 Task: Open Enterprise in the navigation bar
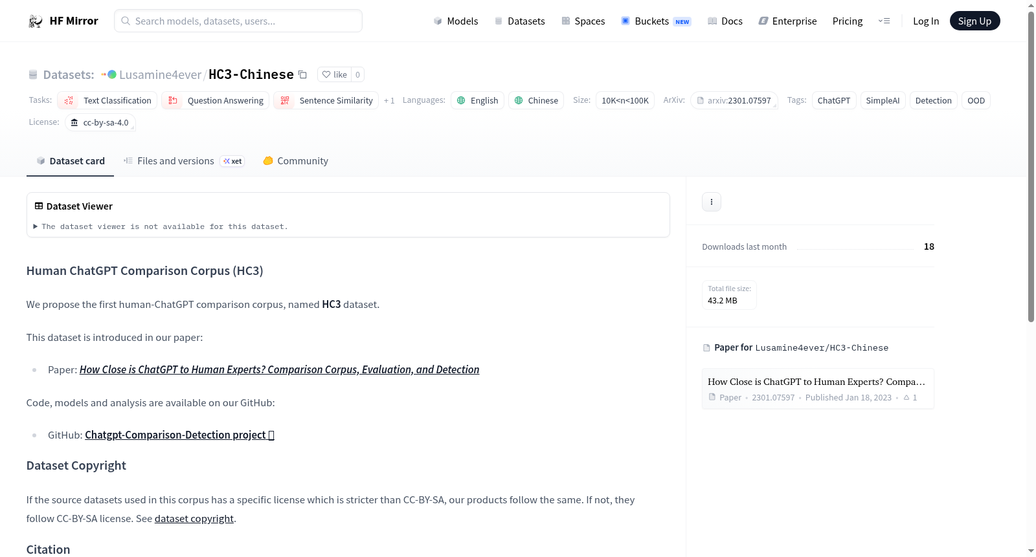787,21
